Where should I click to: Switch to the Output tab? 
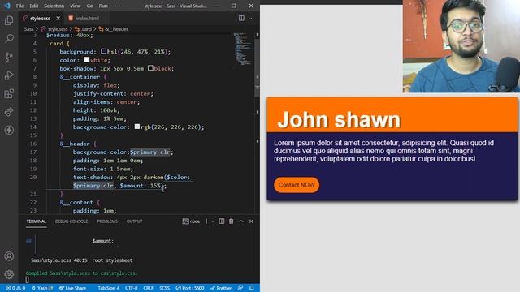point(134,221)
